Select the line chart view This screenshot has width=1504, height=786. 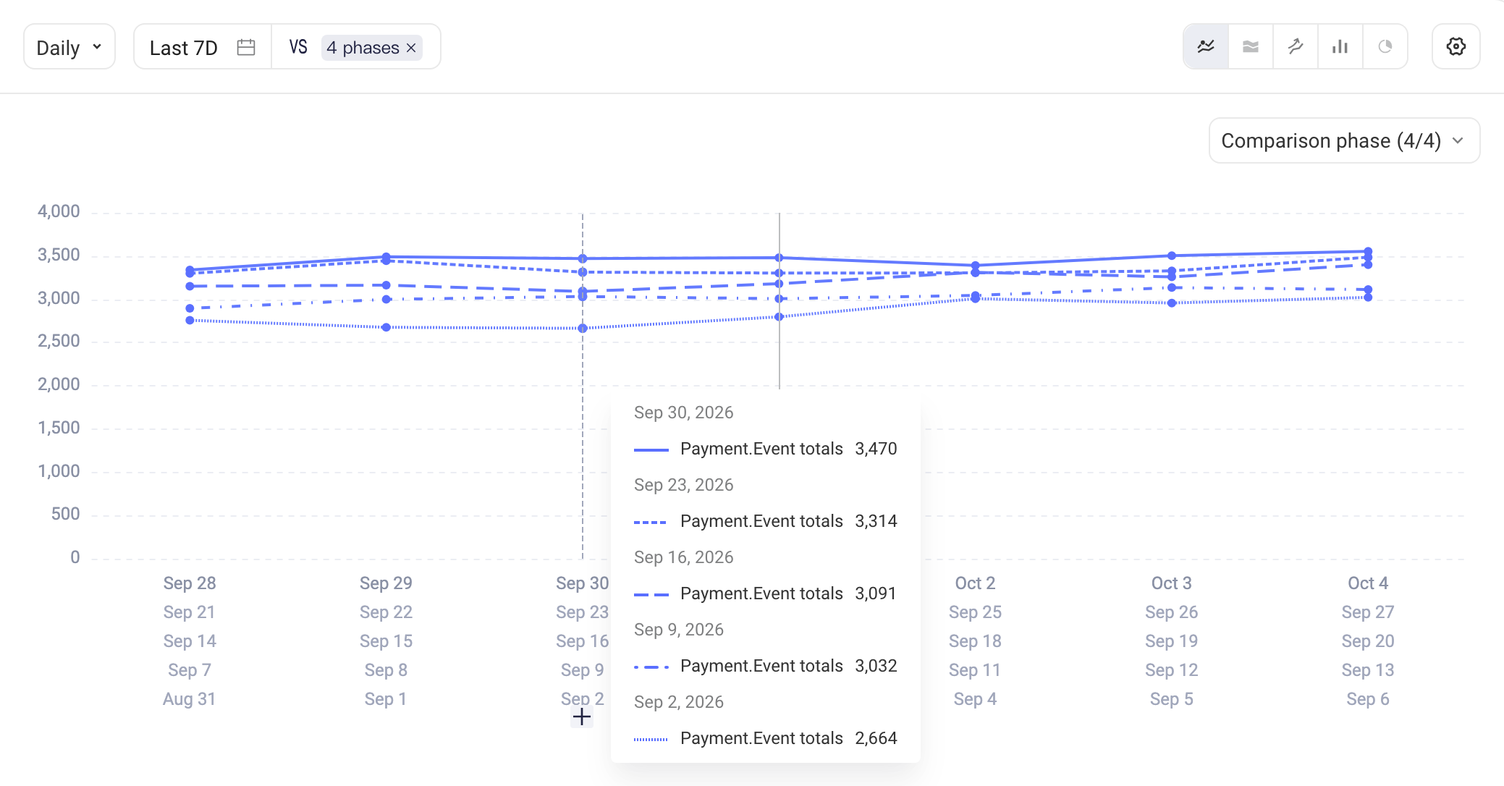point(1206,47)
